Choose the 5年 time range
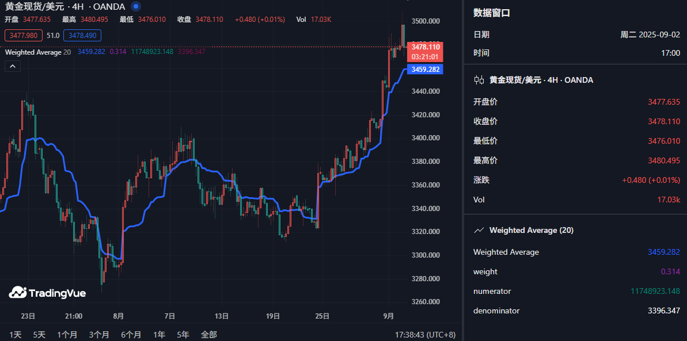 coord(183,334)
